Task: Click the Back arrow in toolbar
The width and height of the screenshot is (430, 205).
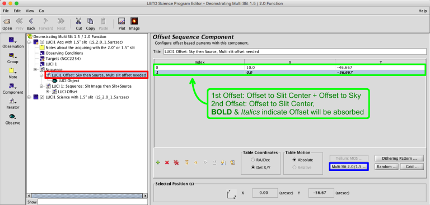Action: (x=31, y=21)
